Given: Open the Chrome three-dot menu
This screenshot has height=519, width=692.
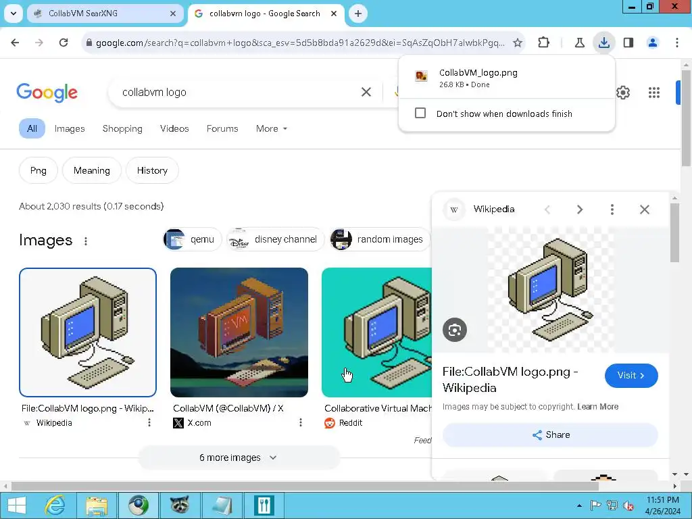Looking at the screenshot, I should pos(677,43).
